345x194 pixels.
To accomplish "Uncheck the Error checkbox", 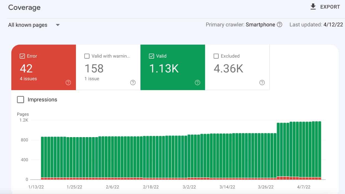I will click(22, 56).
